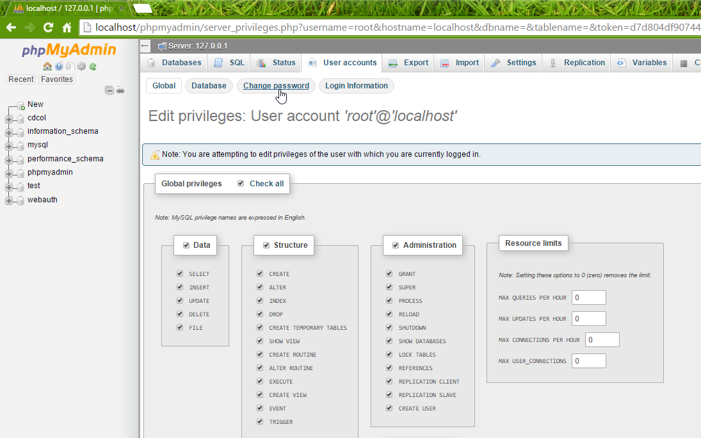Toggle the Structure group checkbox
This screenshot has height=438, width=701.
266,245
